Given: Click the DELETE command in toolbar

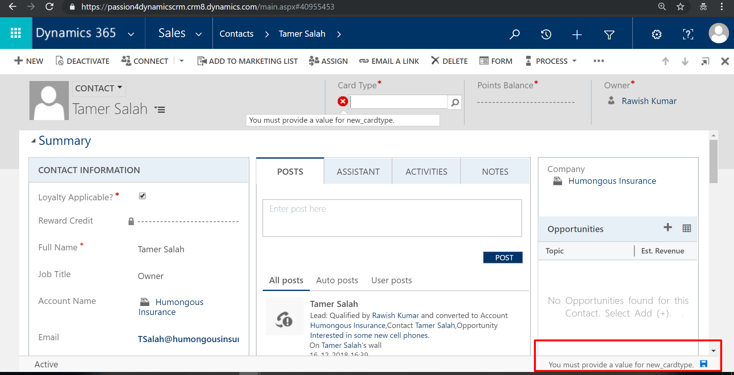Looking at the screenshot, I should [449, 61].
